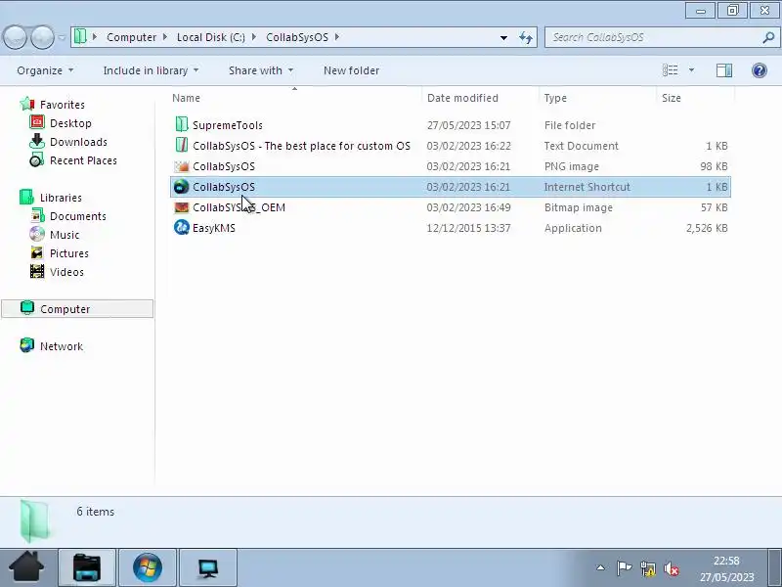Click the New folder button
The height and width of the screenshot is (587, 782).
point(351,70)
